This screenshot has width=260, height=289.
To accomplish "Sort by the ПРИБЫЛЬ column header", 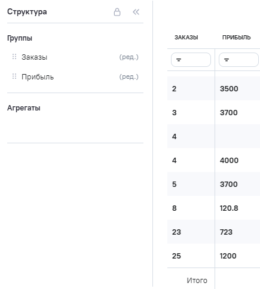I will [x=237, y=38].
